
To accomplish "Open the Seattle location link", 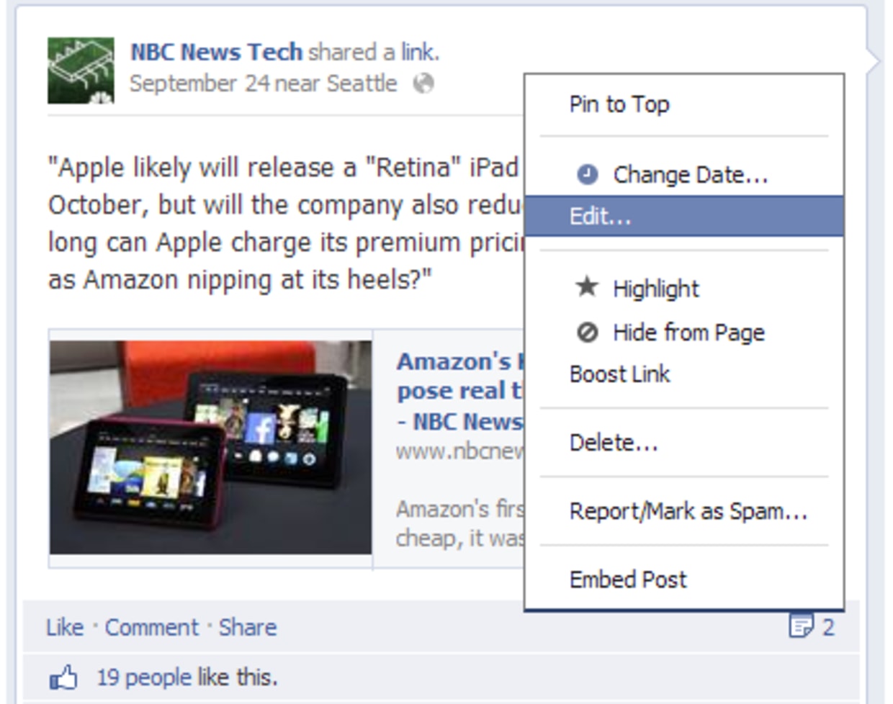I will tap(362, 84).
